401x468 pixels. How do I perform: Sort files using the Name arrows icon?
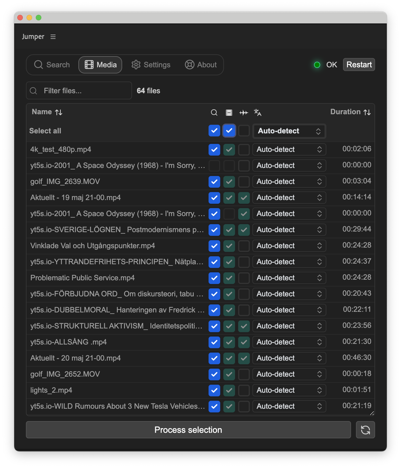59,112
